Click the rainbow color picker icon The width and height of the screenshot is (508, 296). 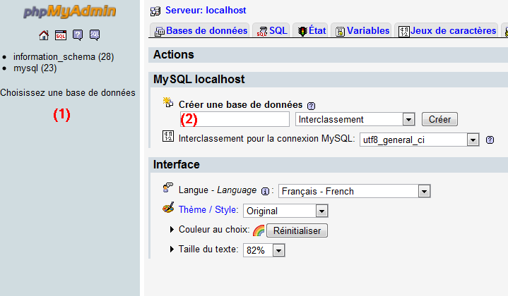[x=259, y=230]
